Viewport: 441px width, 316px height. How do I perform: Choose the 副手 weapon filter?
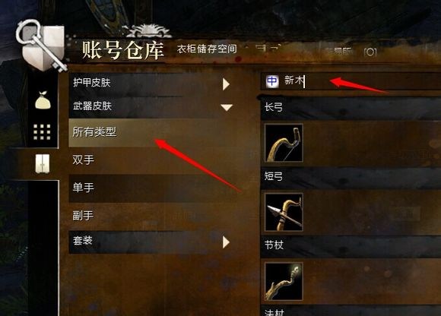tap(154, 216)
